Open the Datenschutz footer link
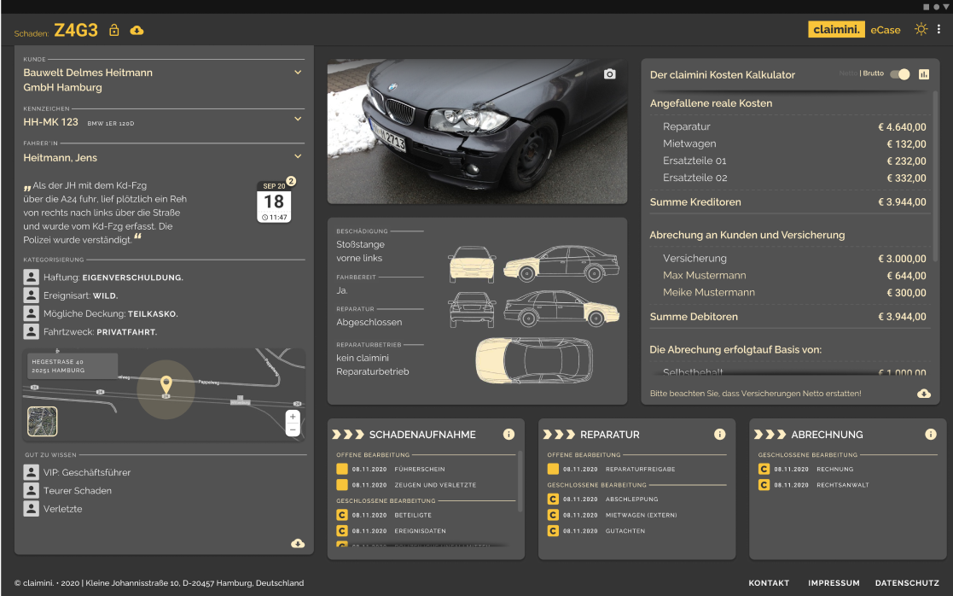Viewport: 953px width, 596px height. click(907, 582)
